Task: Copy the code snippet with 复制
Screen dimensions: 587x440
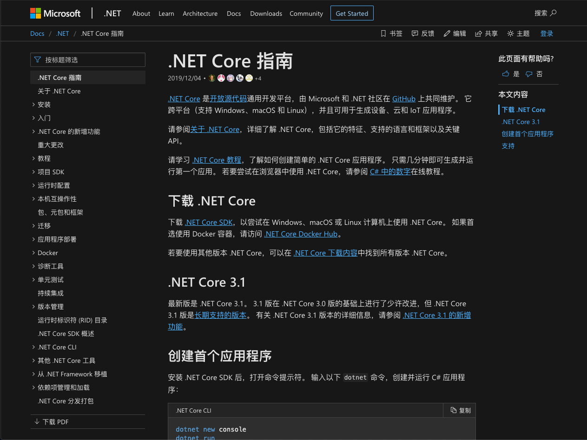Action: 459,410
